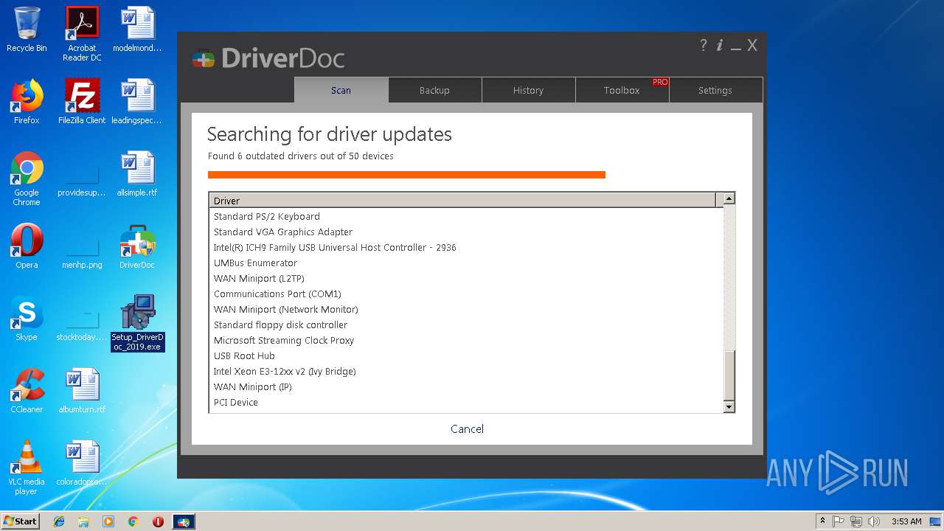944x531 pixels.
Task: Select Intel ICH9 USB Universal Host Controller row
Action: click(x=465, y=247)
